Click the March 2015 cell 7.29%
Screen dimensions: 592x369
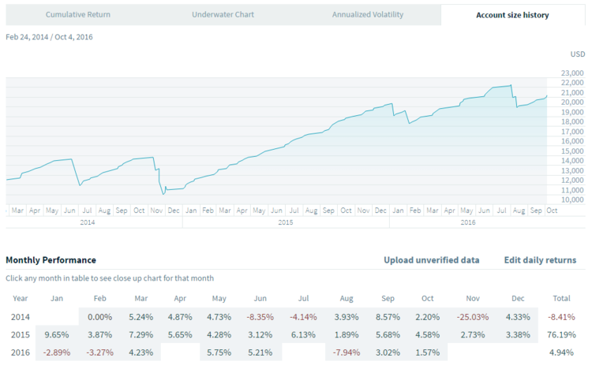pyautogui.click(x=141, y=334)
